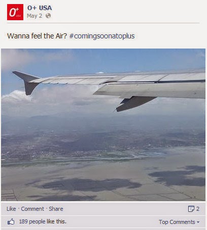Click the shares note icon
Image resolution: width=207 pixels, height=230 pixels.
tap(191, 209)
